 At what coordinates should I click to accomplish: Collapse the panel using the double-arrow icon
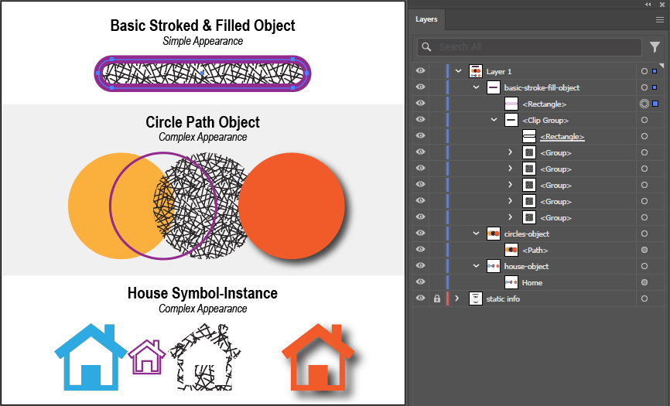648,5
